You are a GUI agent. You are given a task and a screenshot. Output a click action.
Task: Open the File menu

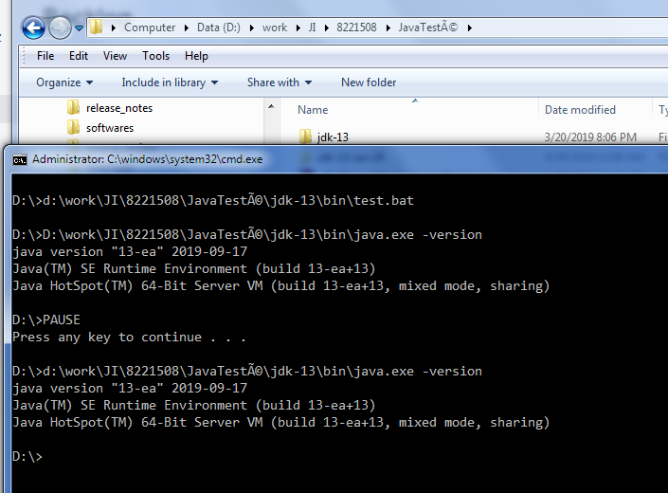[45, 56]
